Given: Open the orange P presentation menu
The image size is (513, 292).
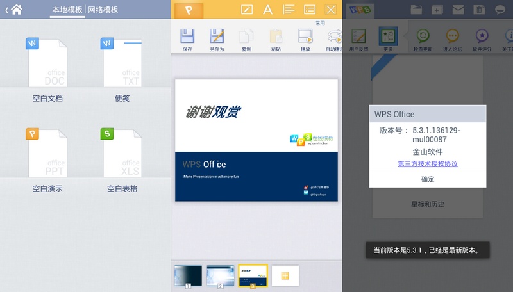Looking at the screenshot, I should coord(189,10).
